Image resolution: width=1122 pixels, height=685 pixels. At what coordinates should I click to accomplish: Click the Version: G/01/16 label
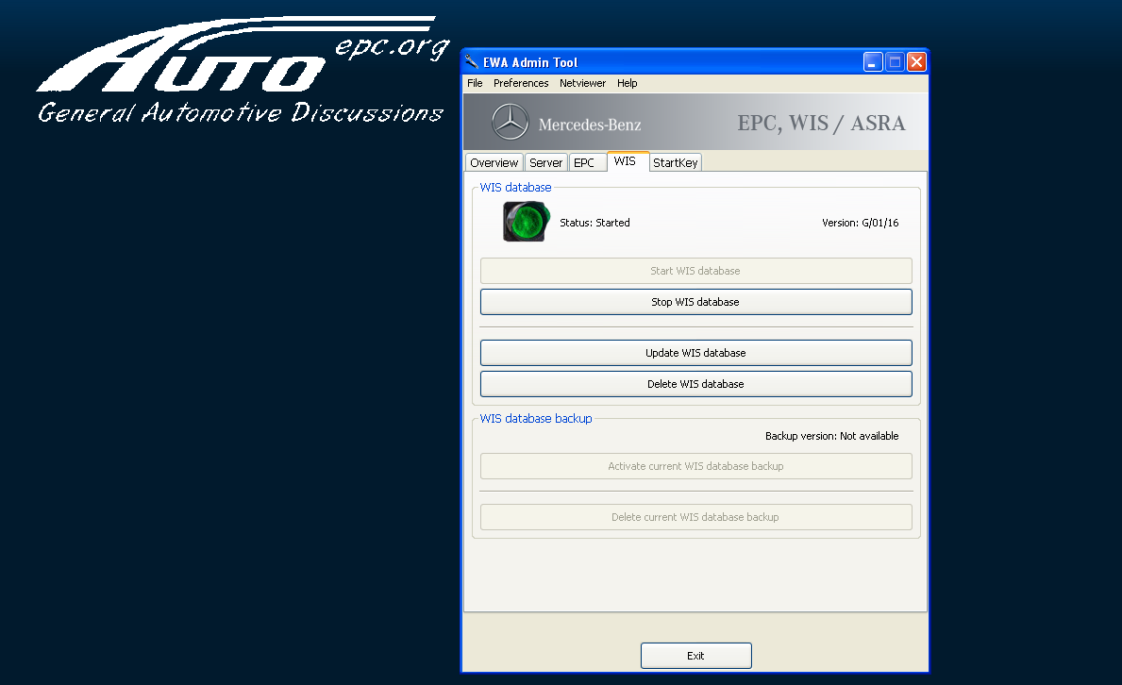[x=860, y=223]
